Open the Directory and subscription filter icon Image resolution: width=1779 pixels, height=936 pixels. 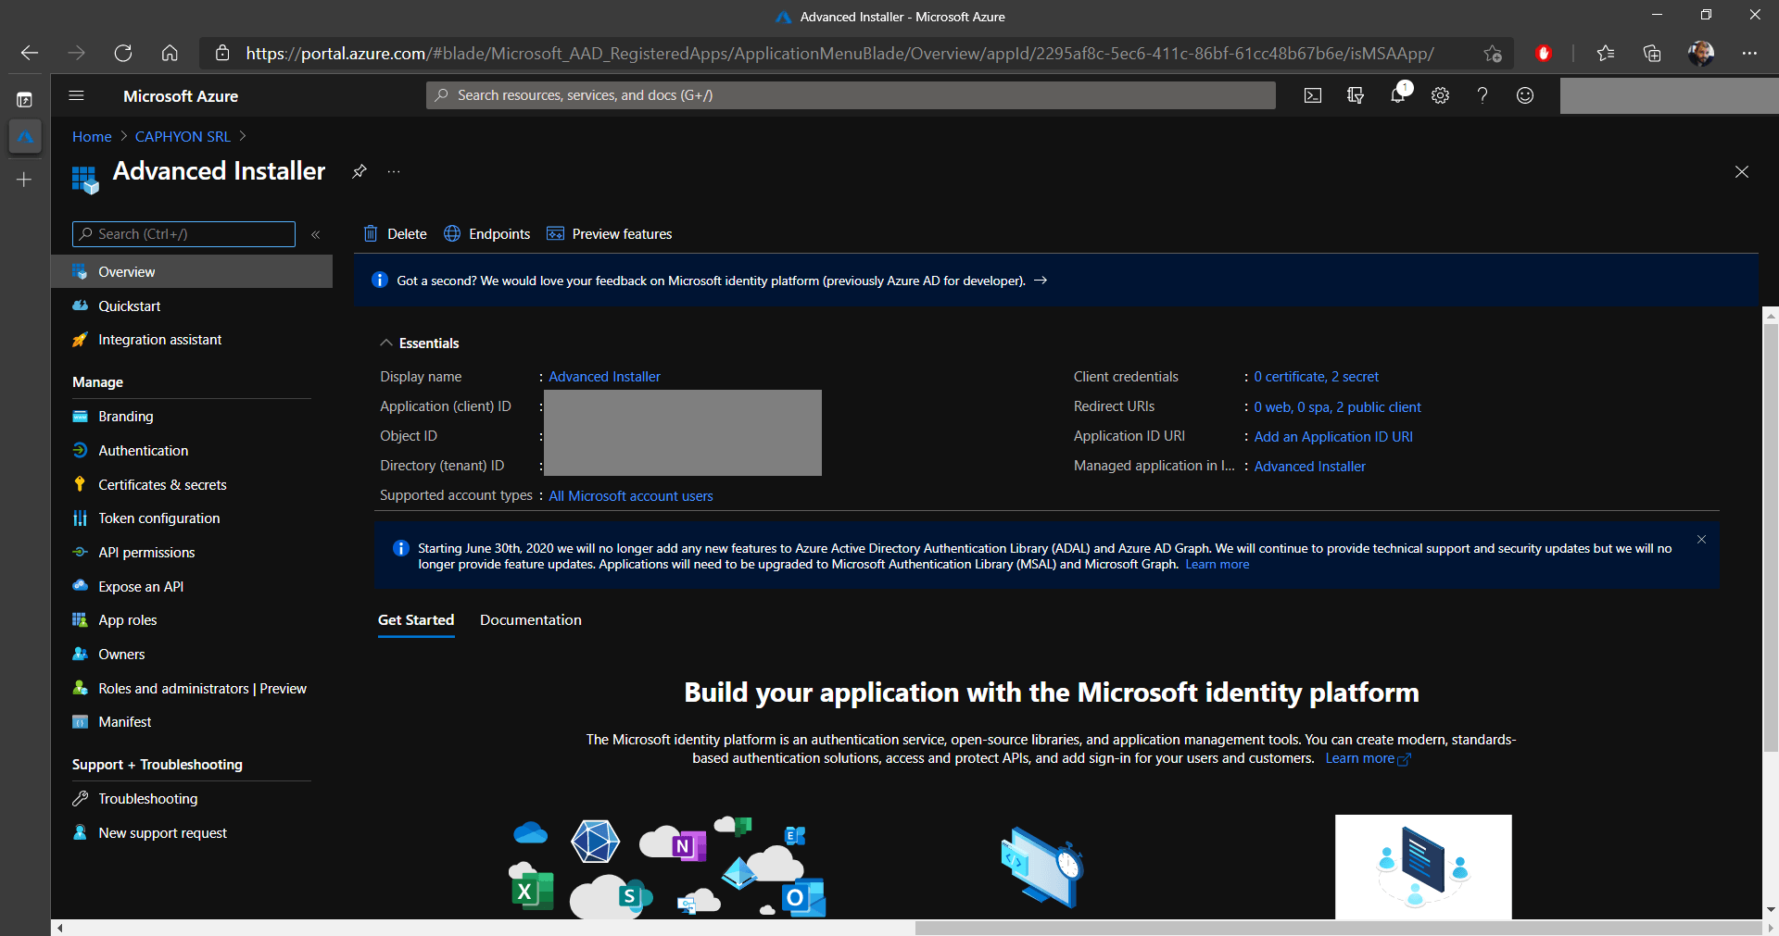click(1356, 95)
